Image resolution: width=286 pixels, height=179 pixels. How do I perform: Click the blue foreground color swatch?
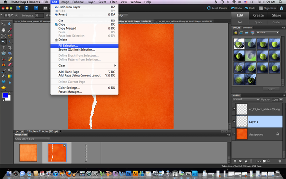coord(5,95)
